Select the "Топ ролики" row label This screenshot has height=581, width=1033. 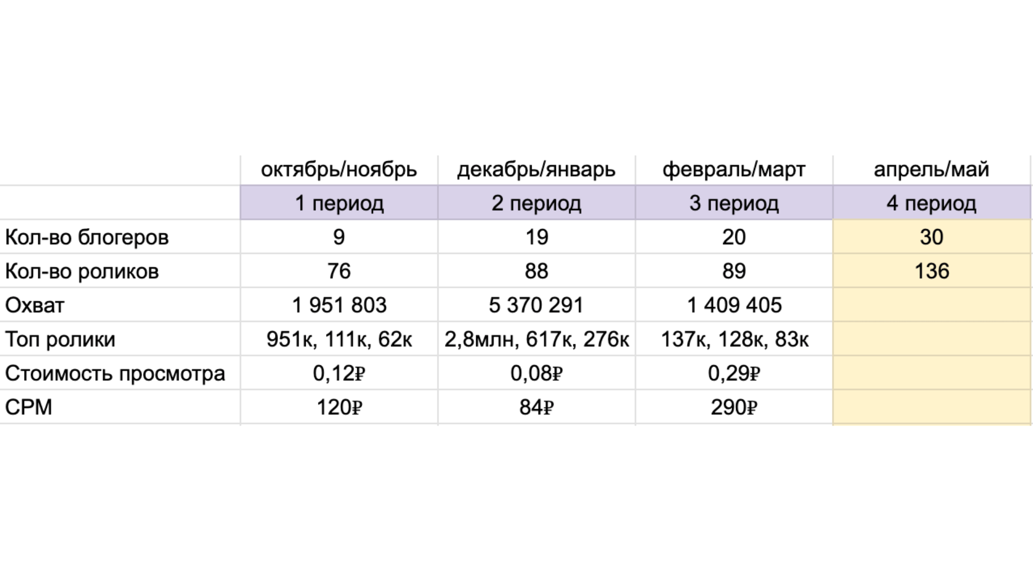click(60, 339)
